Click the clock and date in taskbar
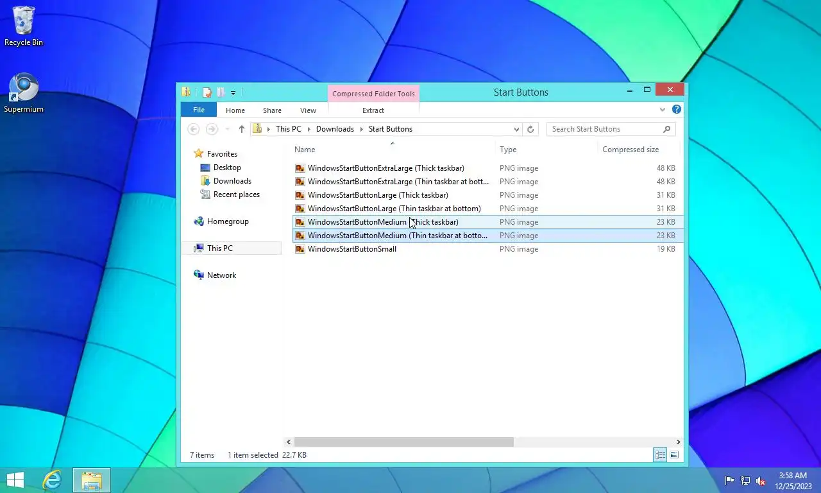821x493 pixels. [x=793, y=481]
